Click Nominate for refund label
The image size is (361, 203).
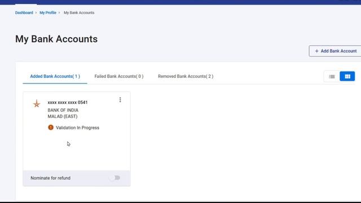50,178
